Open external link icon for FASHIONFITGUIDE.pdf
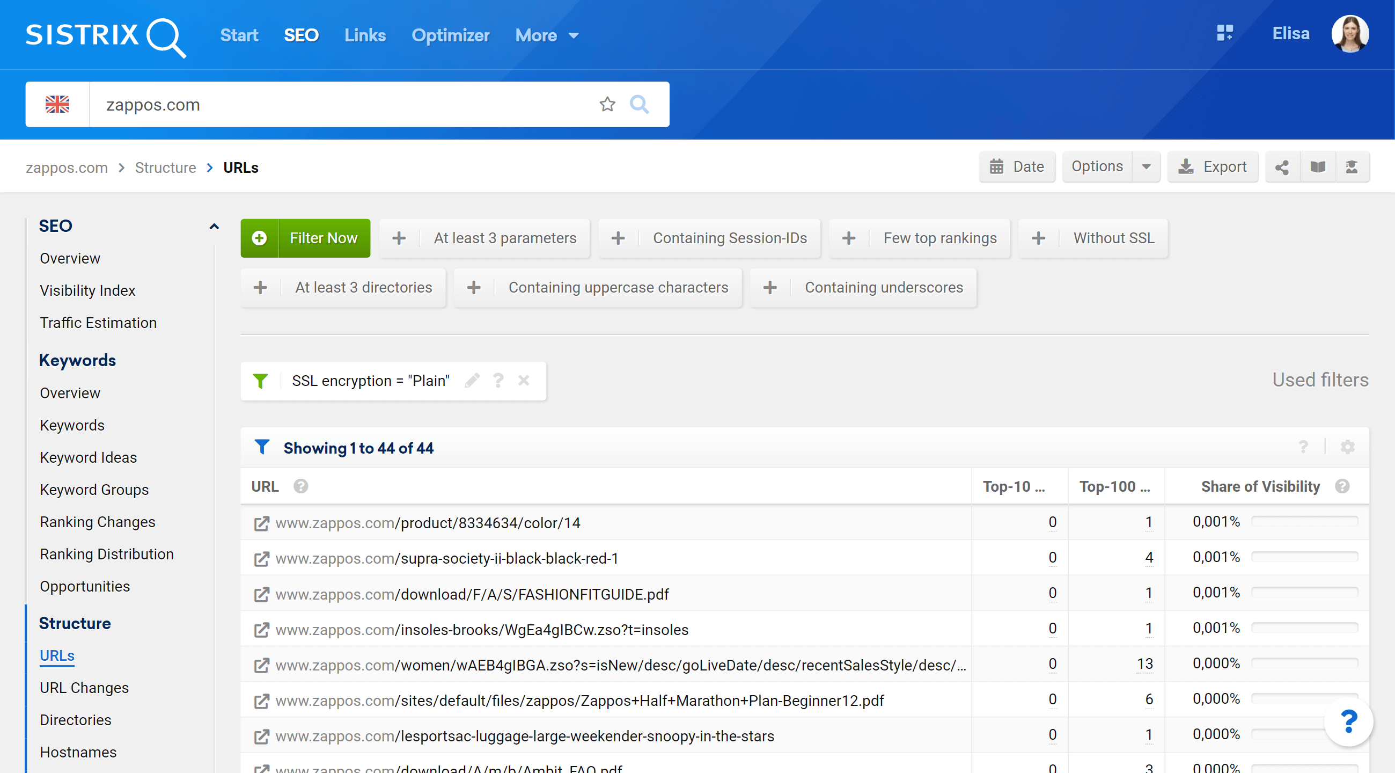The height and width of the screenshot is (773, 1395). (262, 594)
